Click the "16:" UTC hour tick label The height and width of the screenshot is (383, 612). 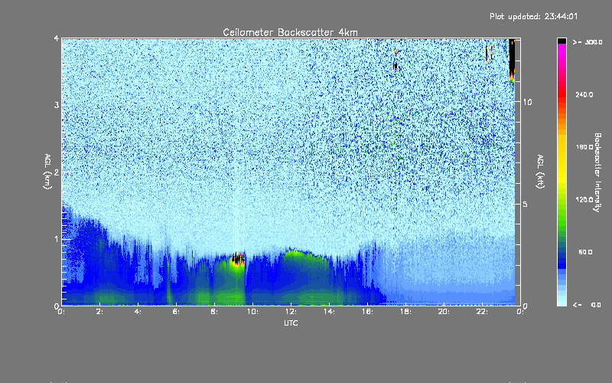click(x=367, y=312)
